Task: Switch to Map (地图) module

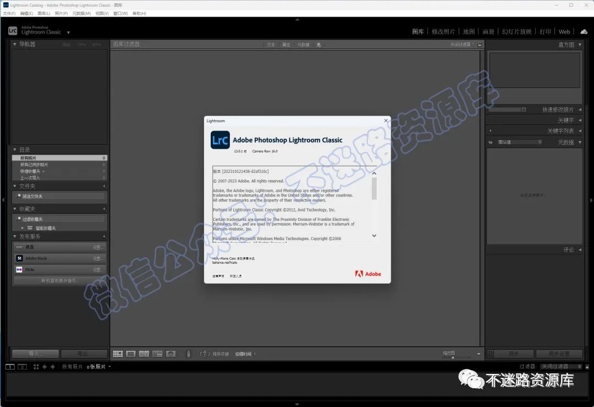Action: pos(469,32)
